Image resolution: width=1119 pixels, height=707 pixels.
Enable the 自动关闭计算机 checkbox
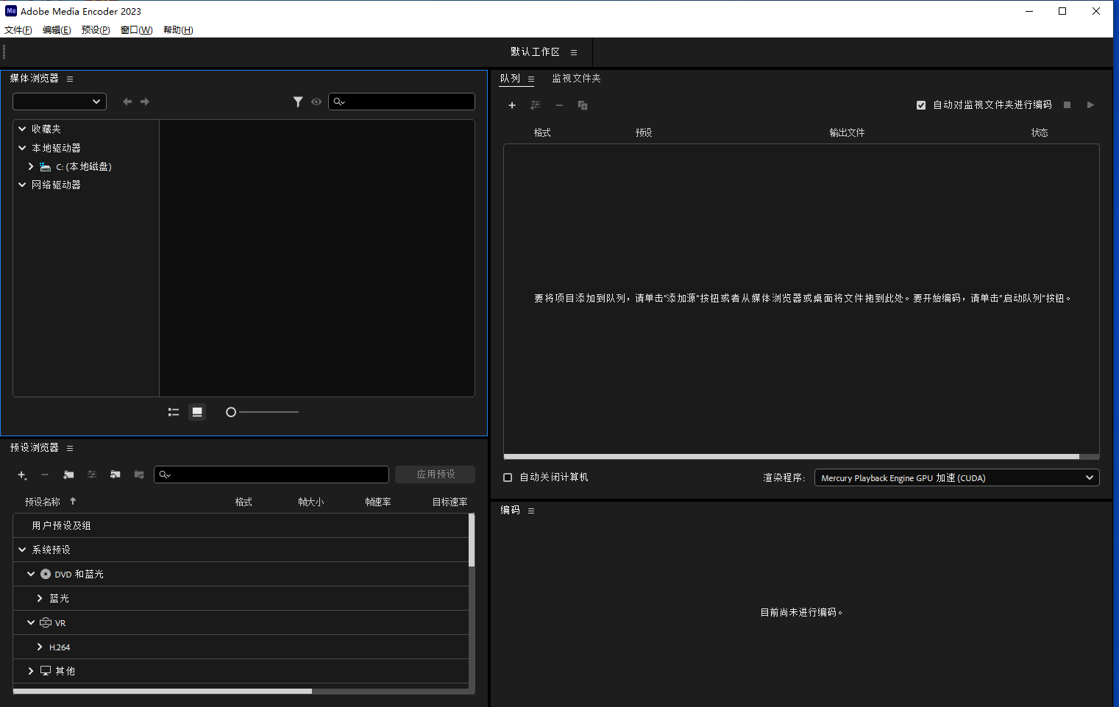(508, 477)
